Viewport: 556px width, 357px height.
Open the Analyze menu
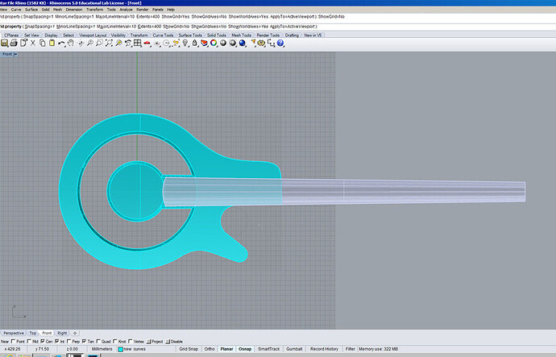(x=126, y=10)
